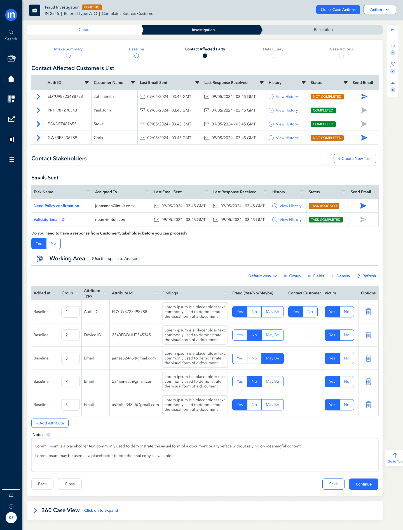Collapse the right side panel arrow
The height and width of the screenshot is (530, 403).
click(x=393, y=30)
